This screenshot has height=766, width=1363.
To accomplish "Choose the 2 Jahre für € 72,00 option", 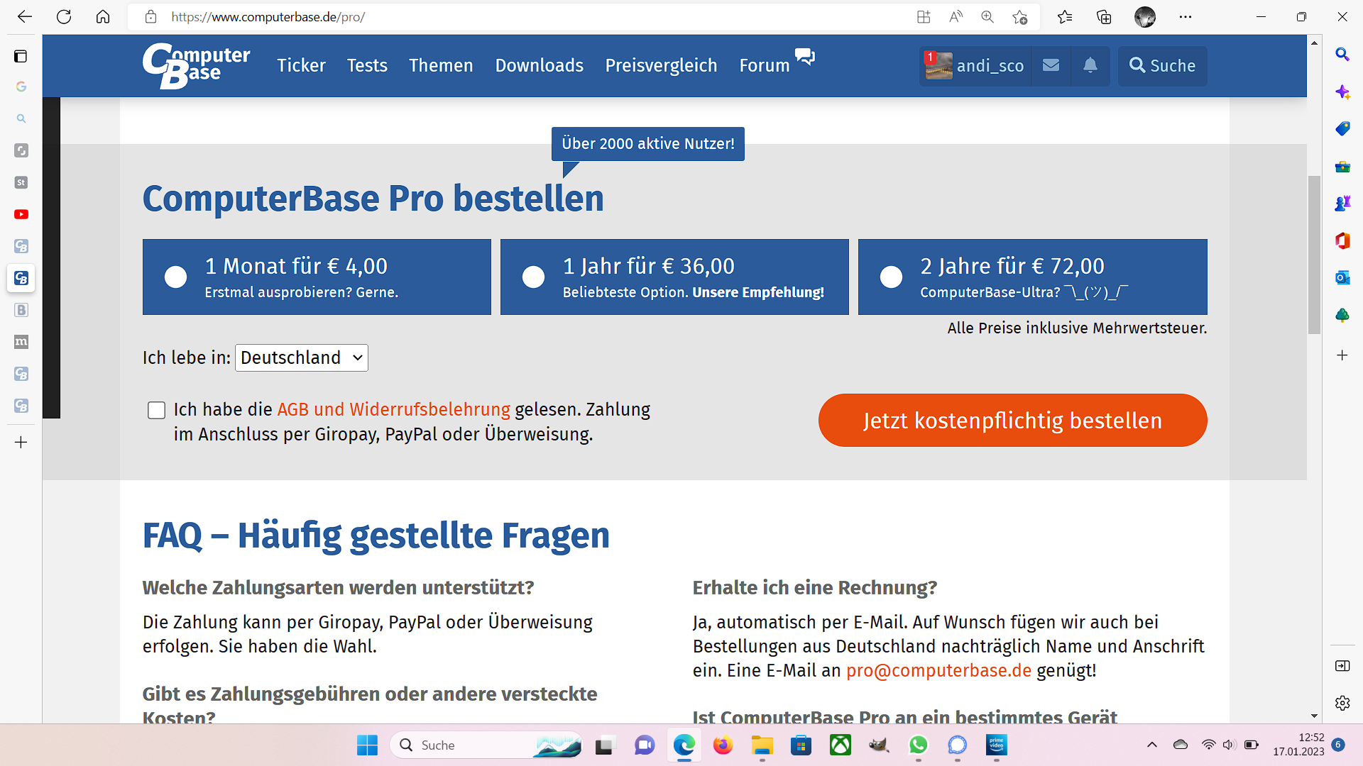I will click(891, 277).
